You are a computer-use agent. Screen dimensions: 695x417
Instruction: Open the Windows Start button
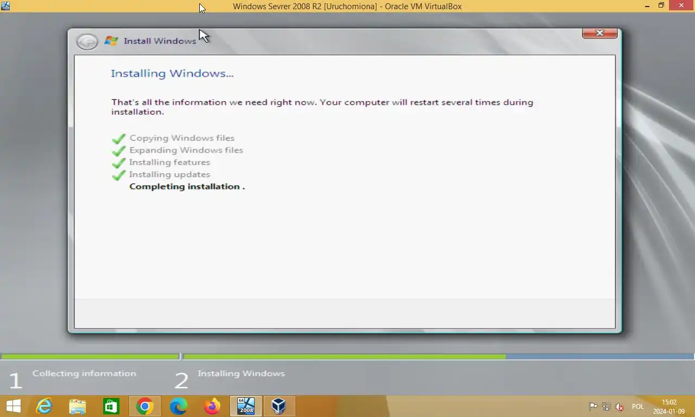point(13,406)
